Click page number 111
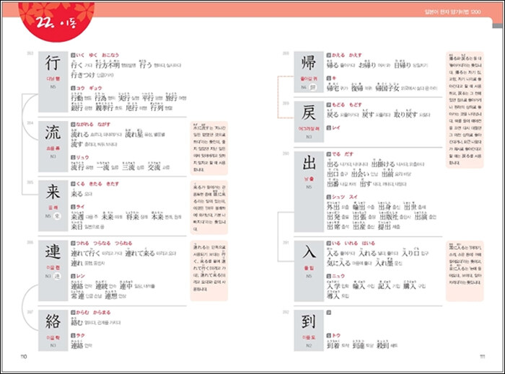This screenshot has width=505, height=374. (482, 356)
